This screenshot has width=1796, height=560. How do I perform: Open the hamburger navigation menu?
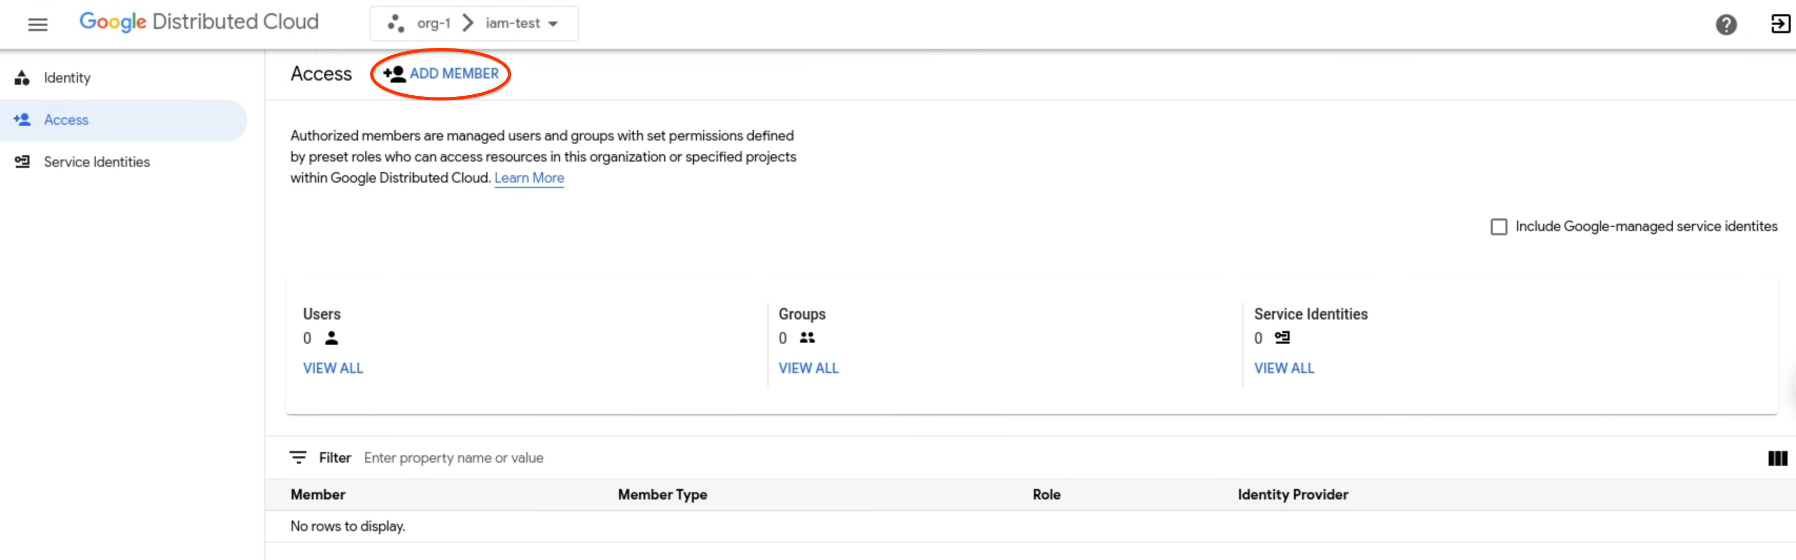(38, 24)
